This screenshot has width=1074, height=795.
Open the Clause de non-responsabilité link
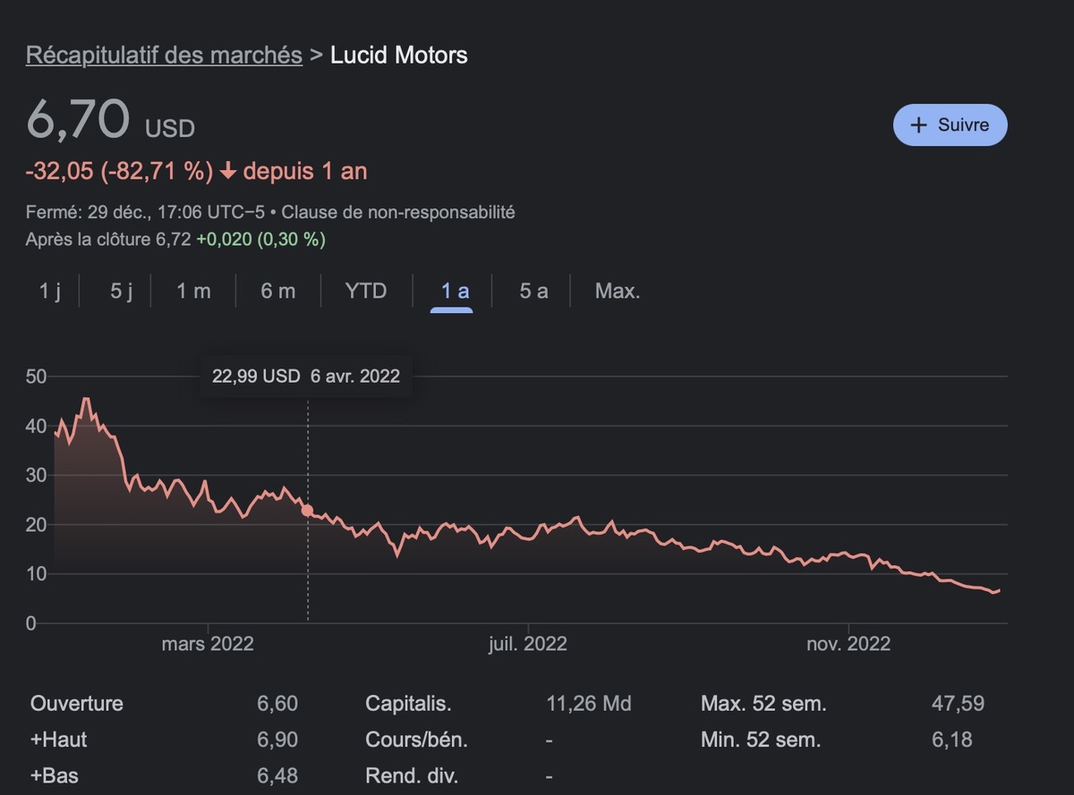(398, 213)
